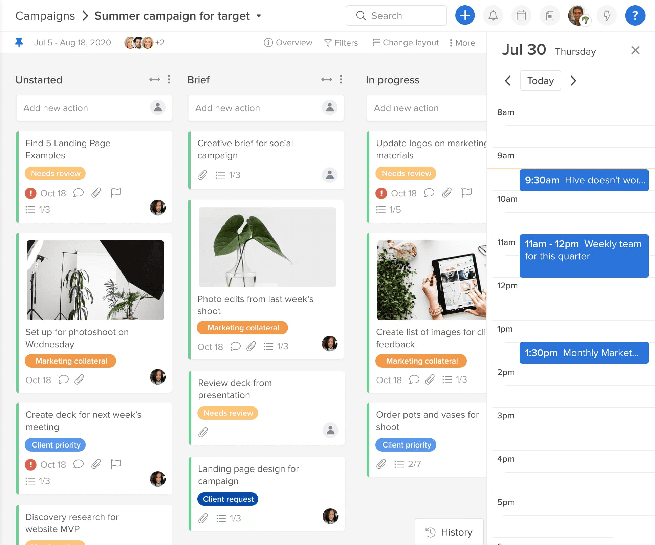Image resolution: width=655 pixels, height=545 pixels.
Task: Click Change layout
Action: 406,43
